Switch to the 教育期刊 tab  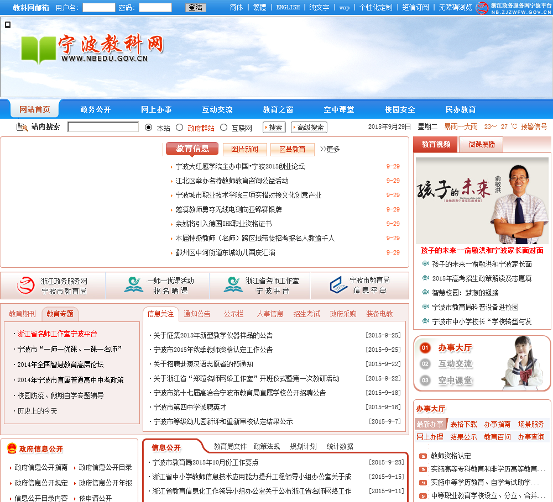tap(22, 314)
